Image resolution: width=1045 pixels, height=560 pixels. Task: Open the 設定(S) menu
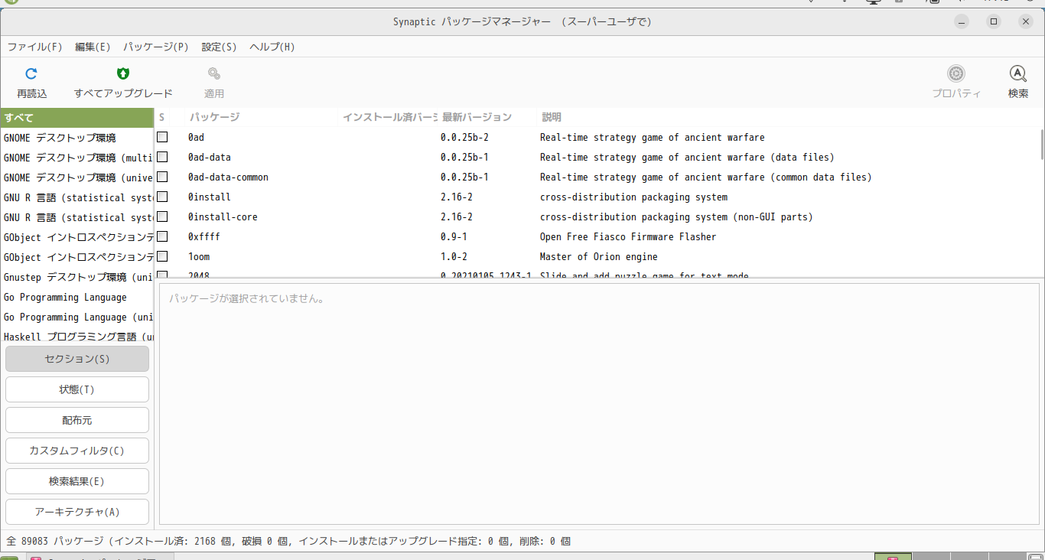[219, 47]
